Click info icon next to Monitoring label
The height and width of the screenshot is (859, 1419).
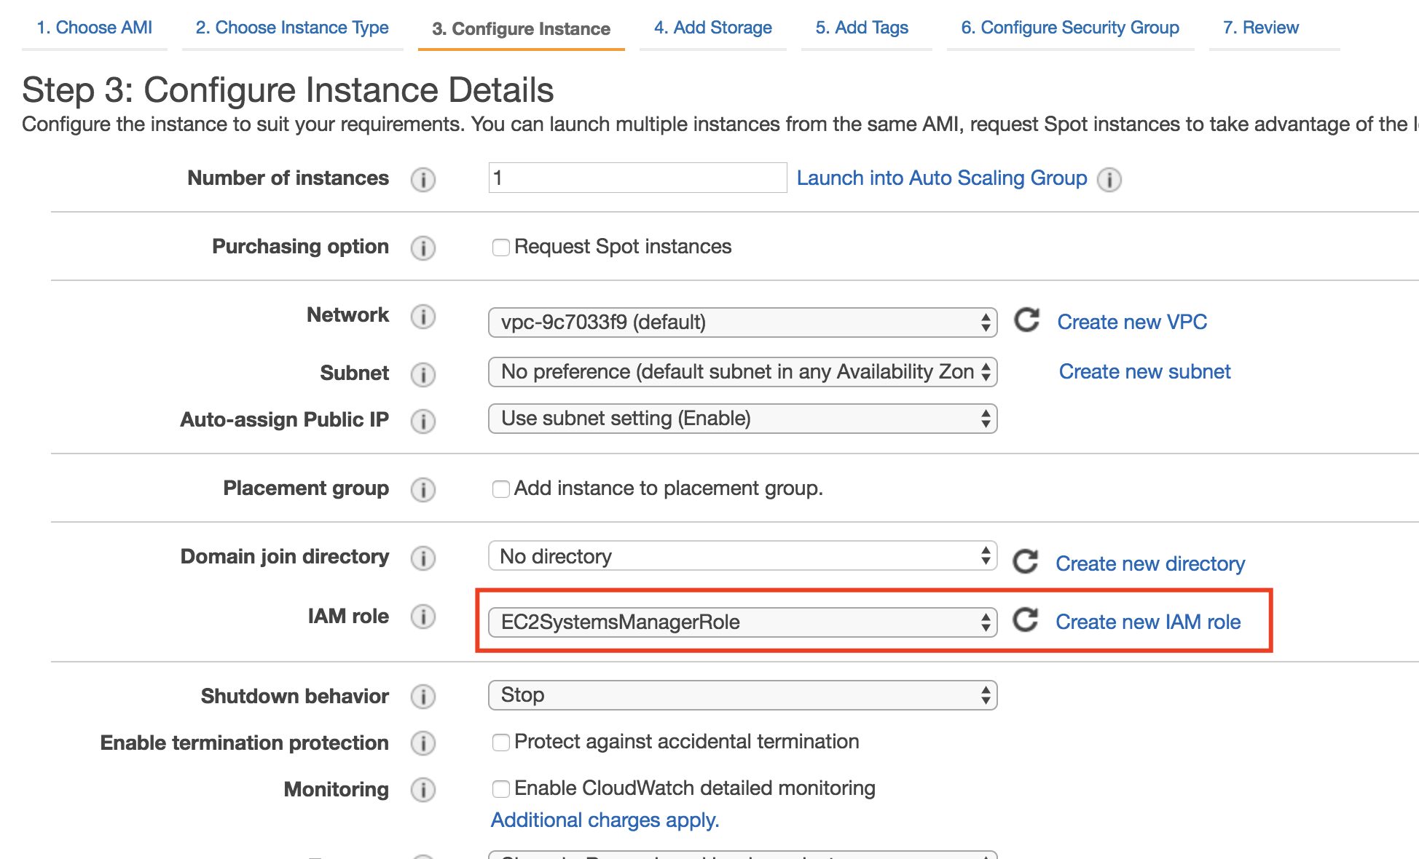[x=423, y=790]
